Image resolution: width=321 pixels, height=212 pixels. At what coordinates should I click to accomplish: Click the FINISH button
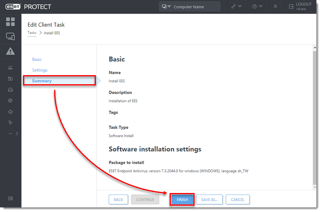click(182, 200)
